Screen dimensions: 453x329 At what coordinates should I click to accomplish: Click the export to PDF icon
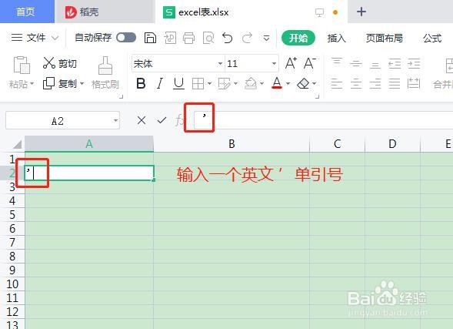(x=170, y=38)
